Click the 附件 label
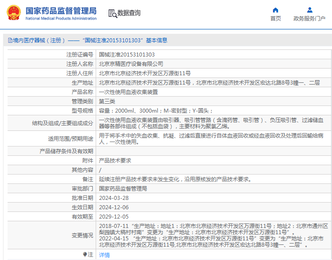Viewport: 332px width, 260px height. coord(88,161)
